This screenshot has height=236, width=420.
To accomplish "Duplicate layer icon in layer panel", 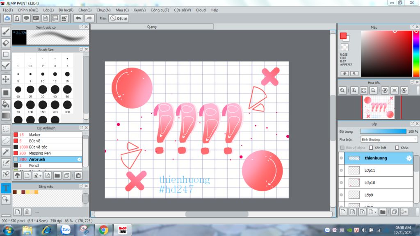I will click(394, 212).
